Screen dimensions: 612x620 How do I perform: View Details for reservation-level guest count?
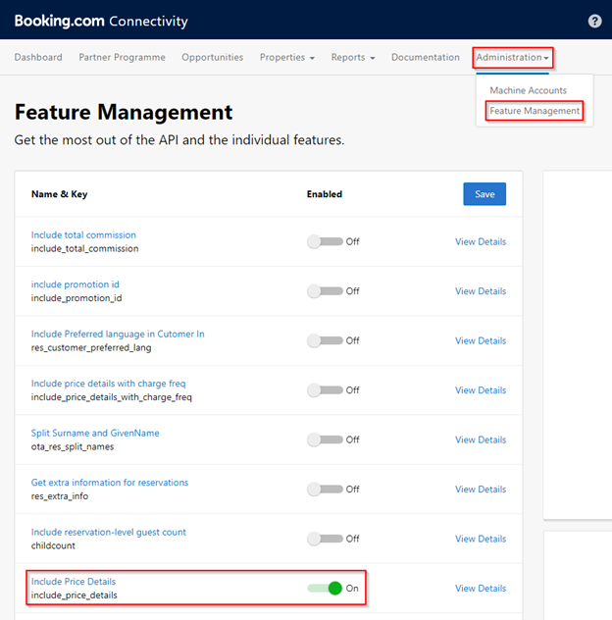[481, 539]
